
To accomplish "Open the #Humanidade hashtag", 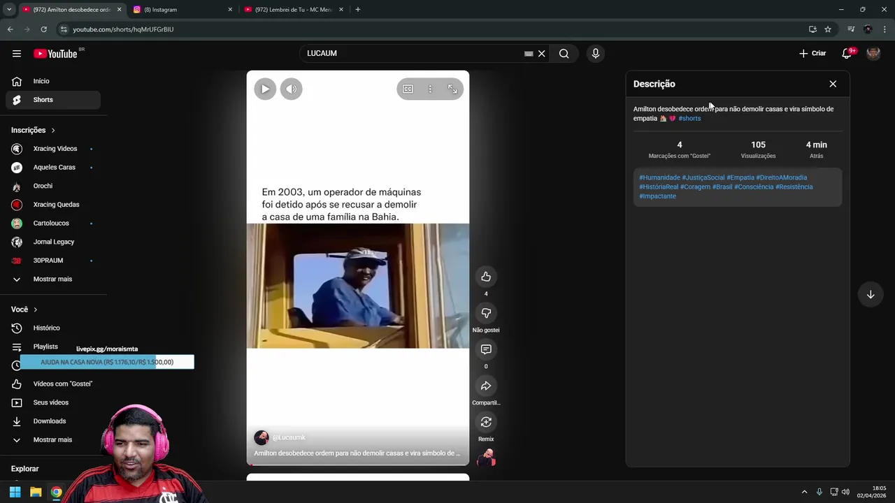I will pyautogui.click(x=659, y=177).
